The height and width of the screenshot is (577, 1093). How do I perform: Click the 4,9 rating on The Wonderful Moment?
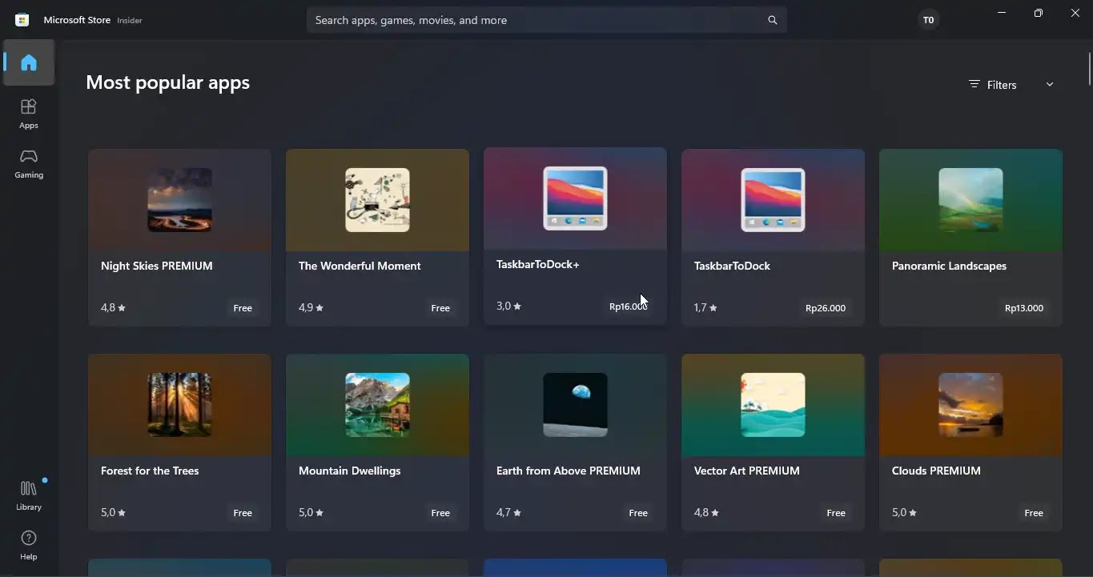coord(311,308)
